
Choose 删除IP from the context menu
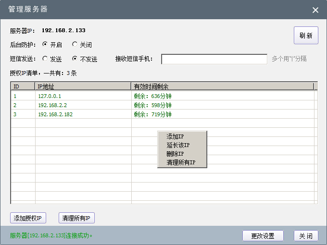pos(176,154)
